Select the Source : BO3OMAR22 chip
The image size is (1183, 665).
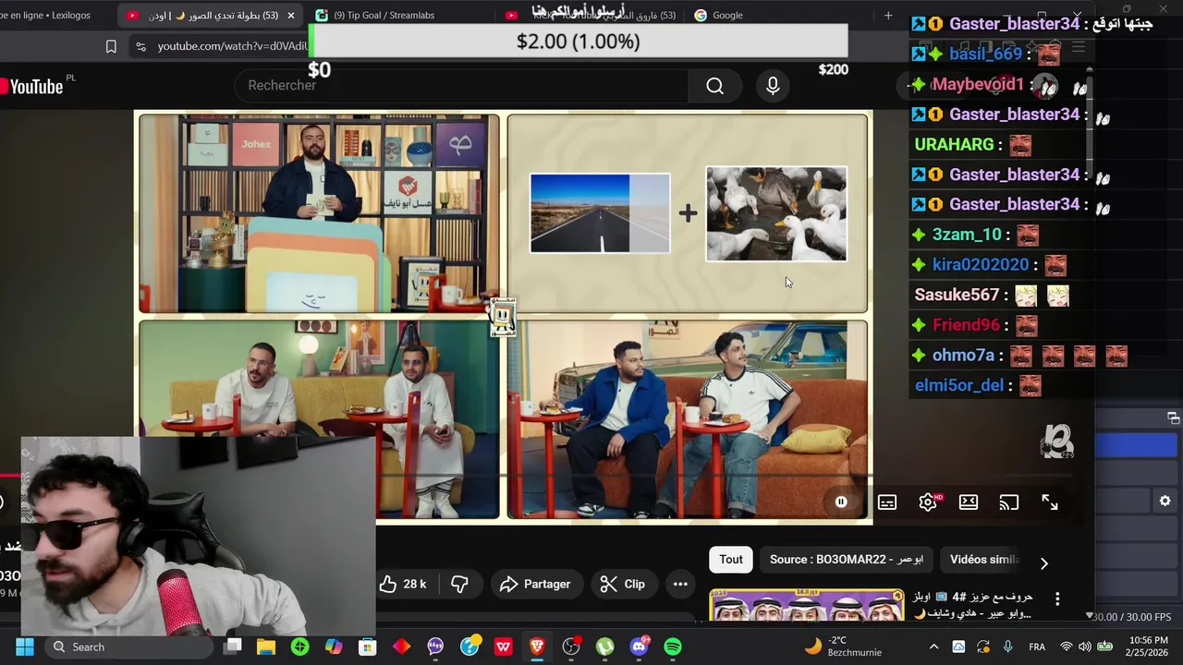(x=847, y=559)
